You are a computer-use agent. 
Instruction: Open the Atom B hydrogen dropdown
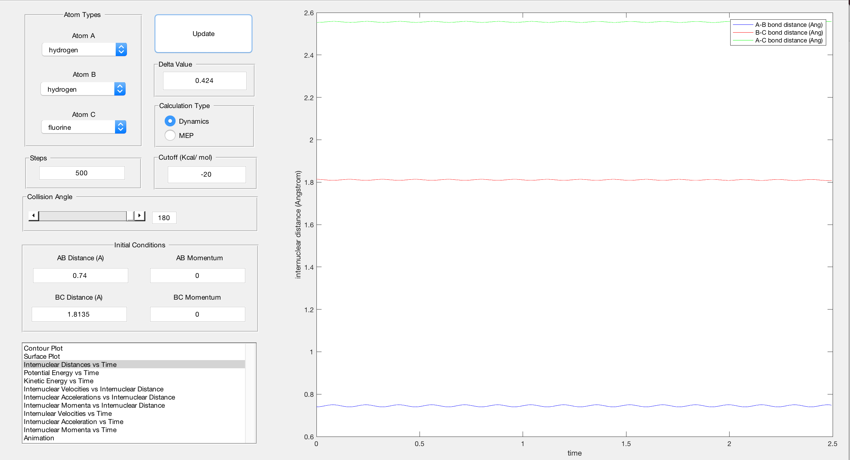click(x=83, y=89)
